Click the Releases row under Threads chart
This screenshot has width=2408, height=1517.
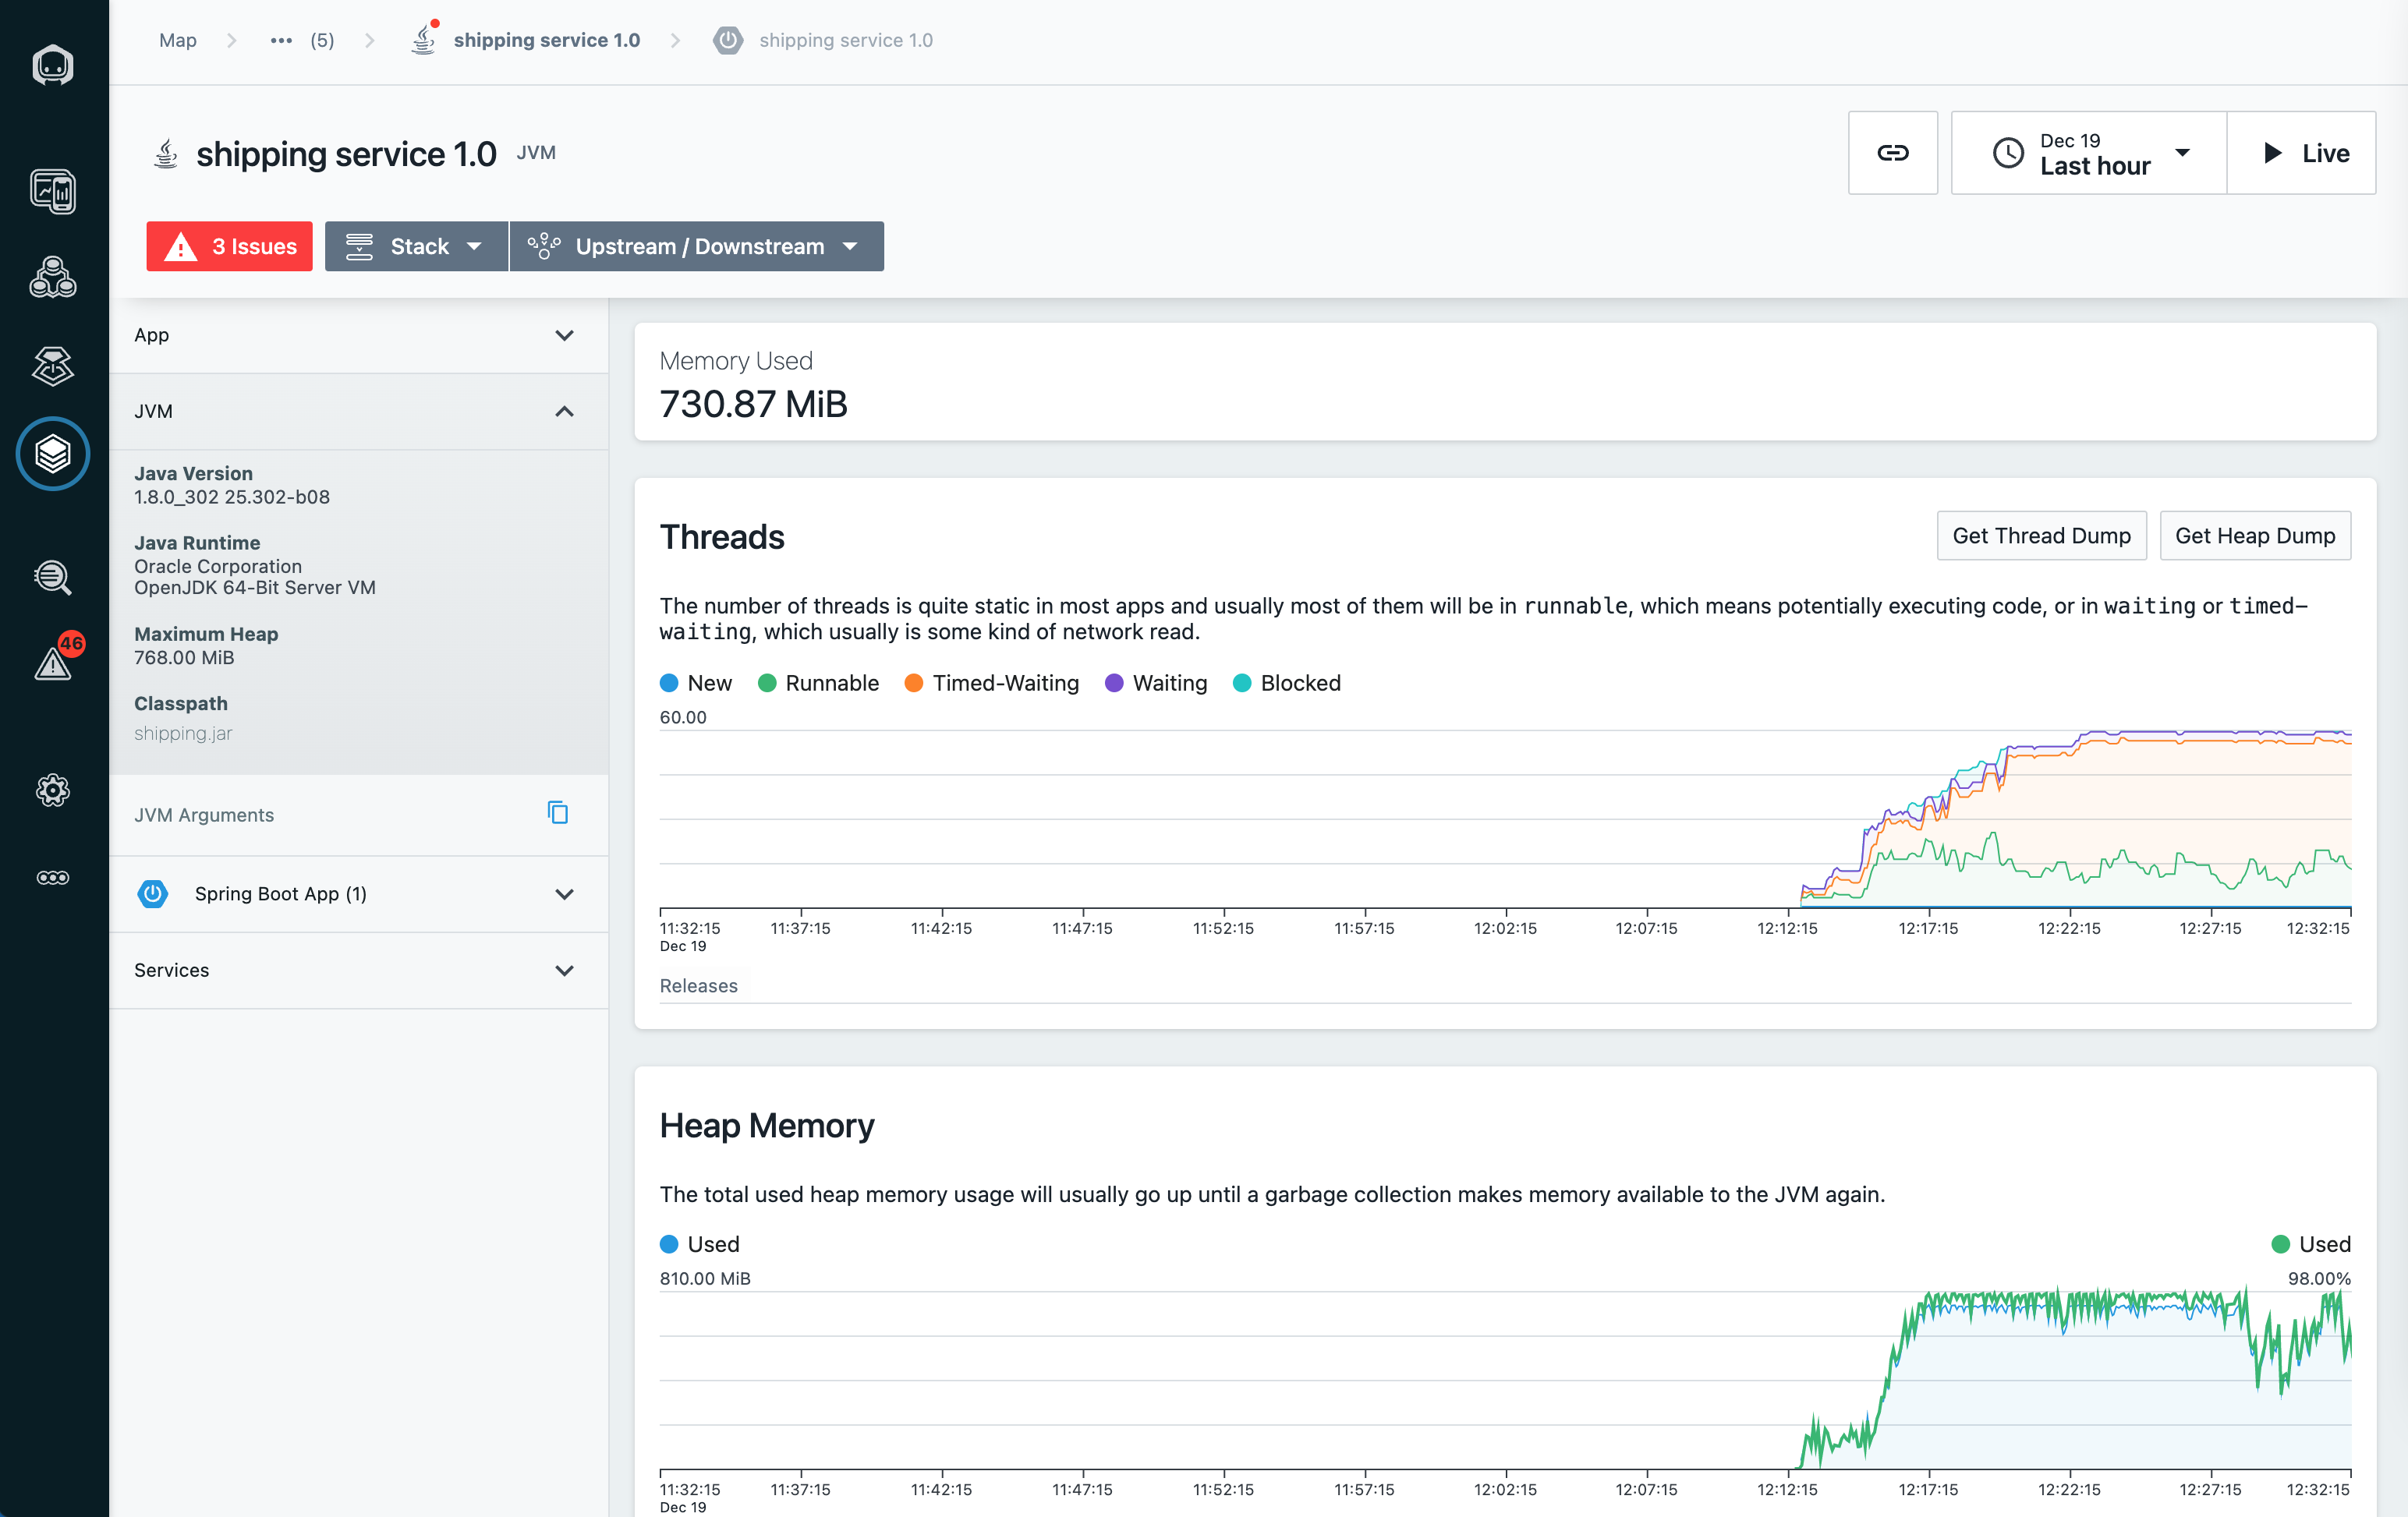coord(1505,986)
